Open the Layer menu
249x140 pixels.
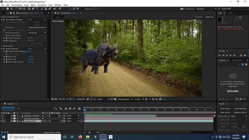(26, 5)
